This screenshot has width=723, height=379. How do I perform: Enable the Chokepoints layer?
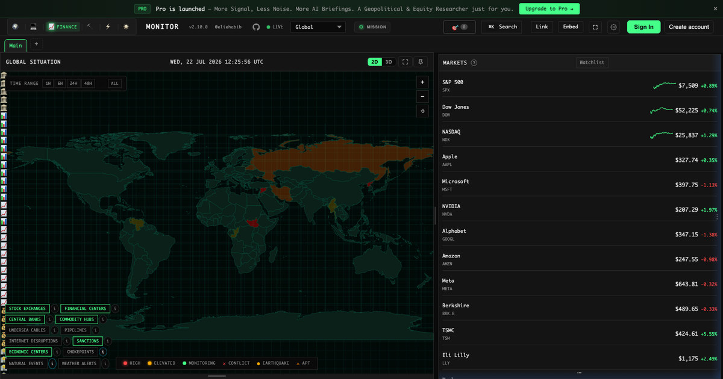tap(80, 352)
